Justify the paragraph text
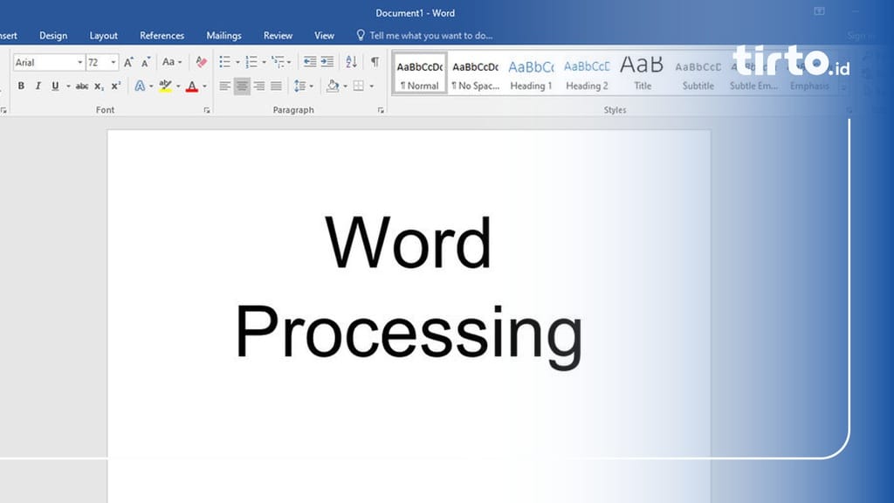This screenshot has height=503, width=894. click(x=276, y=86)
